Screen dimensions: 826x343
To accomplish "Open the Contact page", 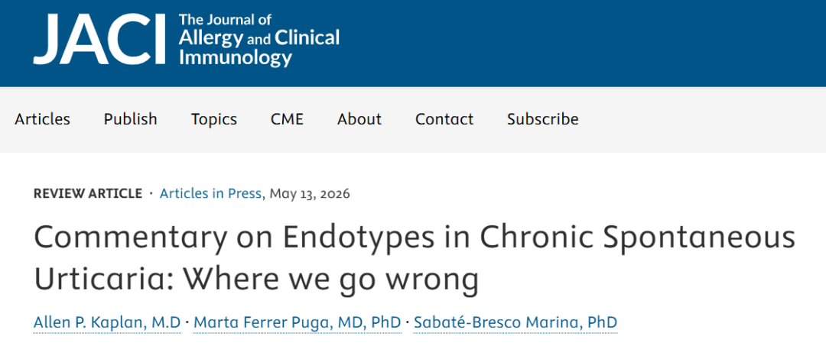I will [x=444, y=119].
